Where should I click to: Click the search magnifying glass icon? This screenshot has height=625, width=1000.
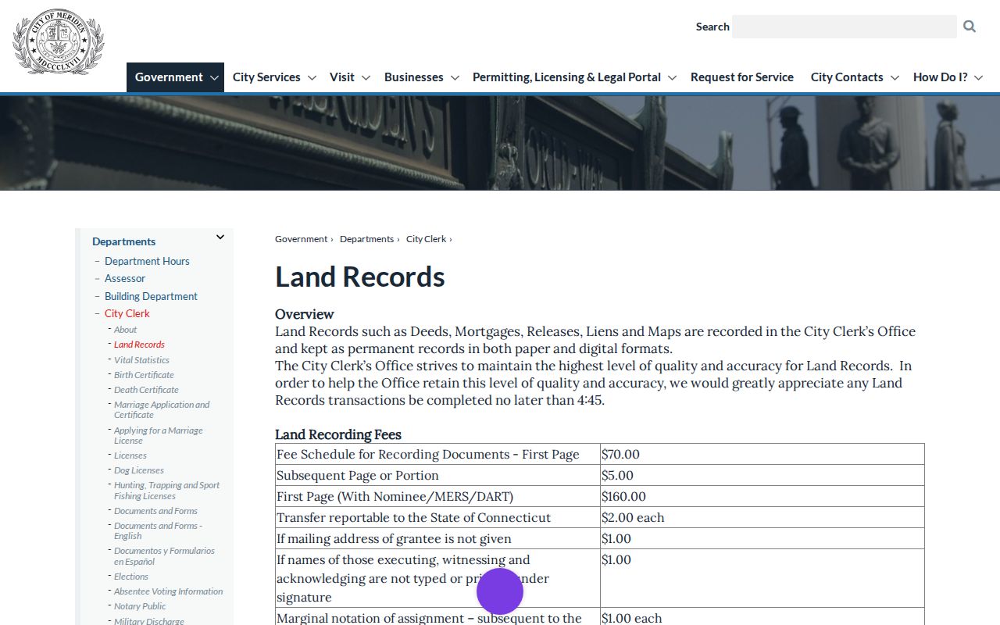click(970, 27)
